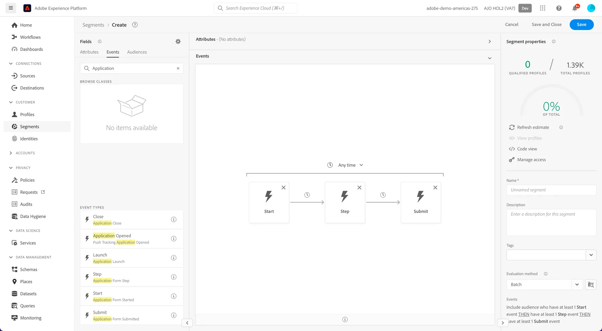Image resolution: width=602 pixels, height=331 pixels.
Task: Click Save and Close
Action: 547,24
